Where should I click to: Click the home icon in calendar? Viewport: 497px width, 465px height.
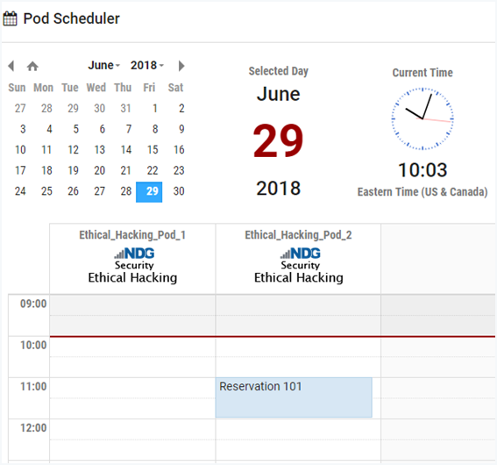click(x=32, y=66)
